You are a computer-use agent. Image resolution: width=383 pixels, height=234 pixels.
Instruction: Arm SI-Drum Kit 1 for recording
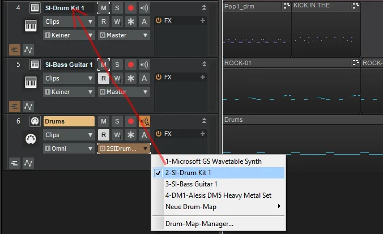pyautogui.click(x=131, y=8)
